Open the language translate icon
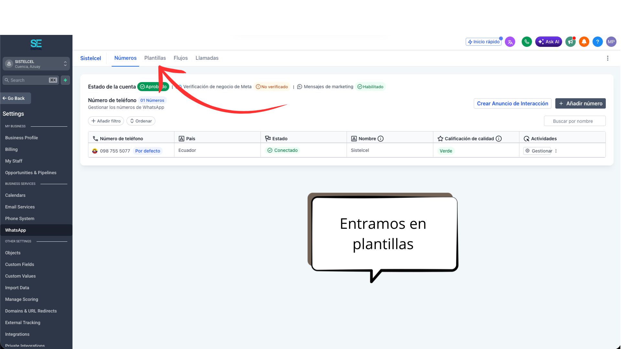The height and width of the screenshot is (349, 621). coord(510,42)
